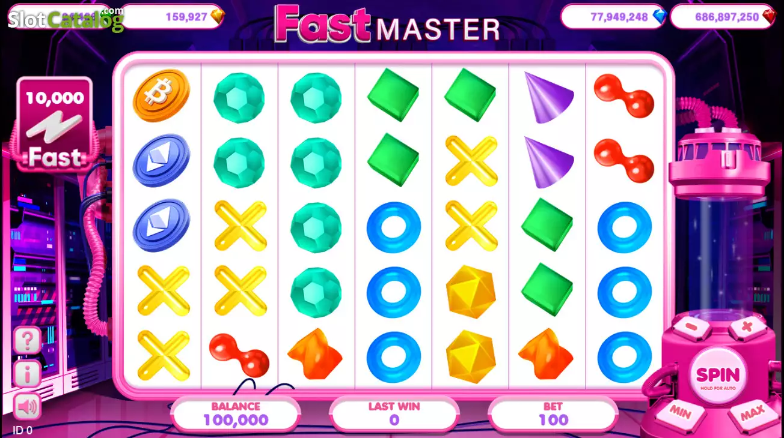Open the info panel with the i icon
The height and width of the screenshot is (438, 784).
27,374
